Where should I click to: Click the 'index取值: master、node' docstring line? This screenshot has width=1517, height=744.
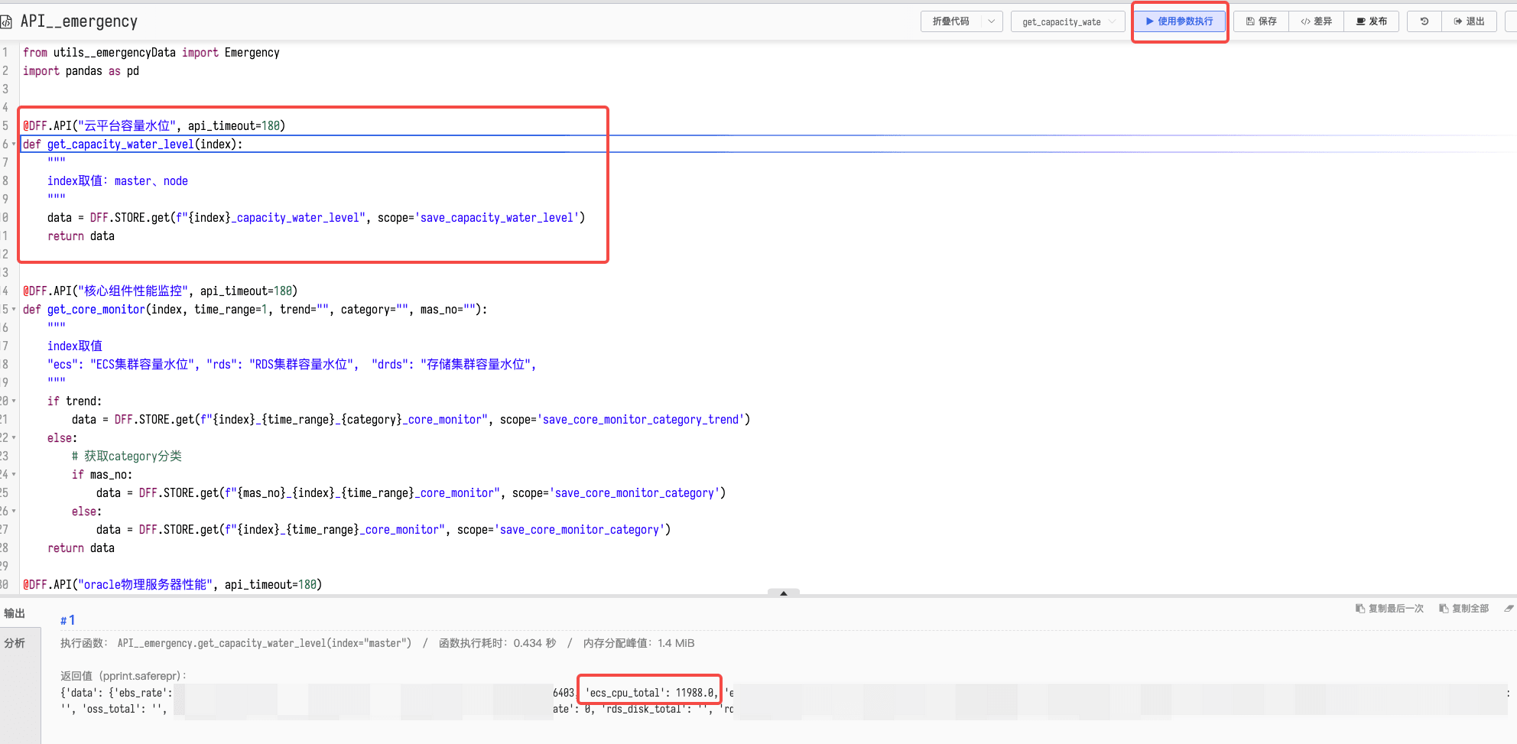tap(118, 180)
